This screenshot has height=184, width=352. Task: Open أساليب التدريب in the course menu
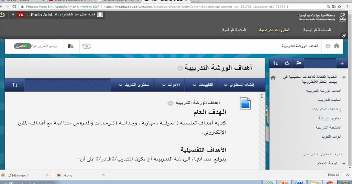[330, 100]
